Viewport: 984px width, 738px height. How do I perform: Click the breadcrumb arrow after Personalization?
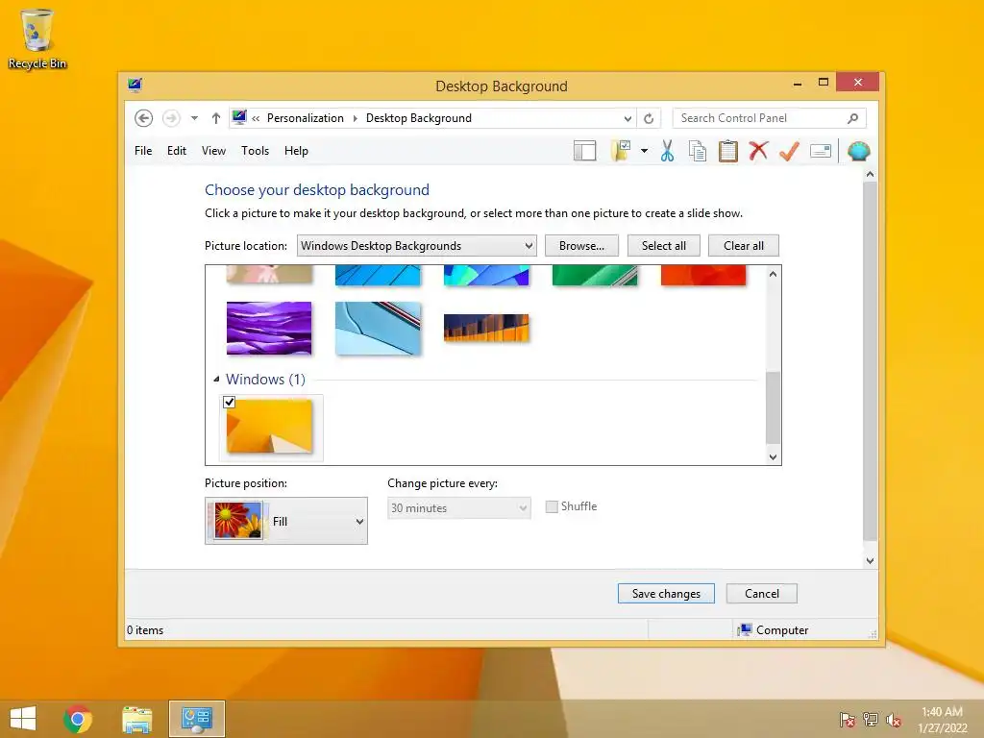pos(356,118)
